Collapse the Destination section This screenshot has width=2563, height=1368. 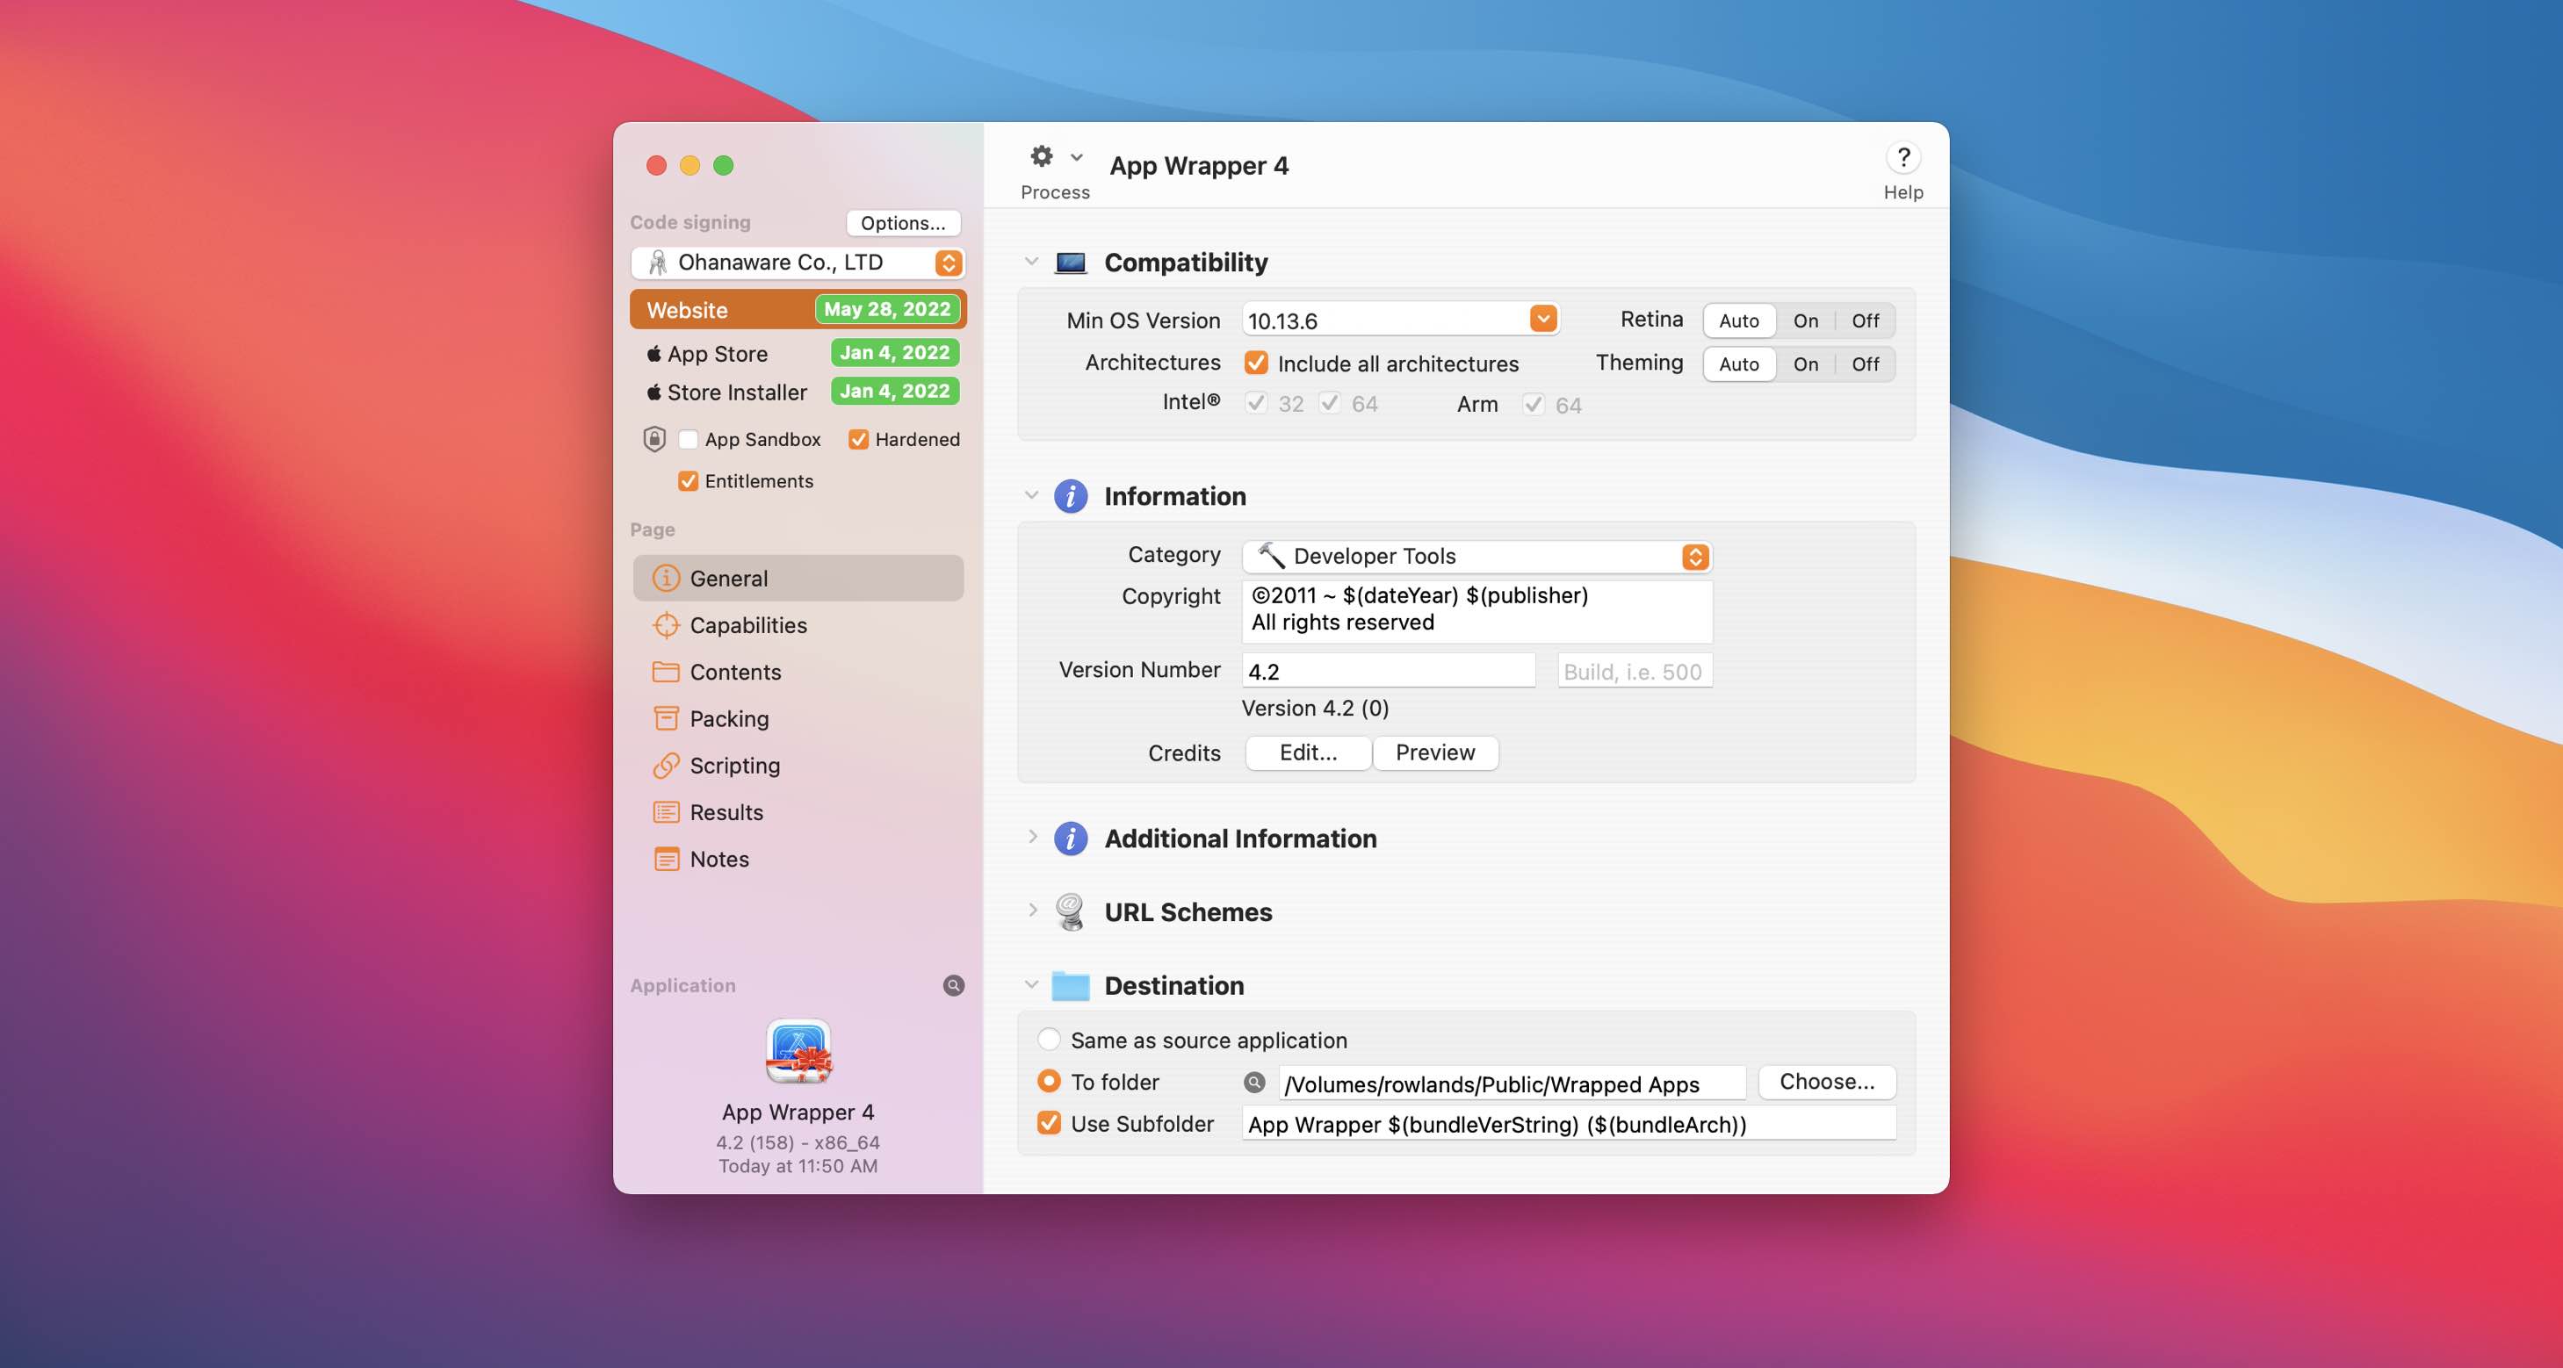click(x=1032, y=985)
